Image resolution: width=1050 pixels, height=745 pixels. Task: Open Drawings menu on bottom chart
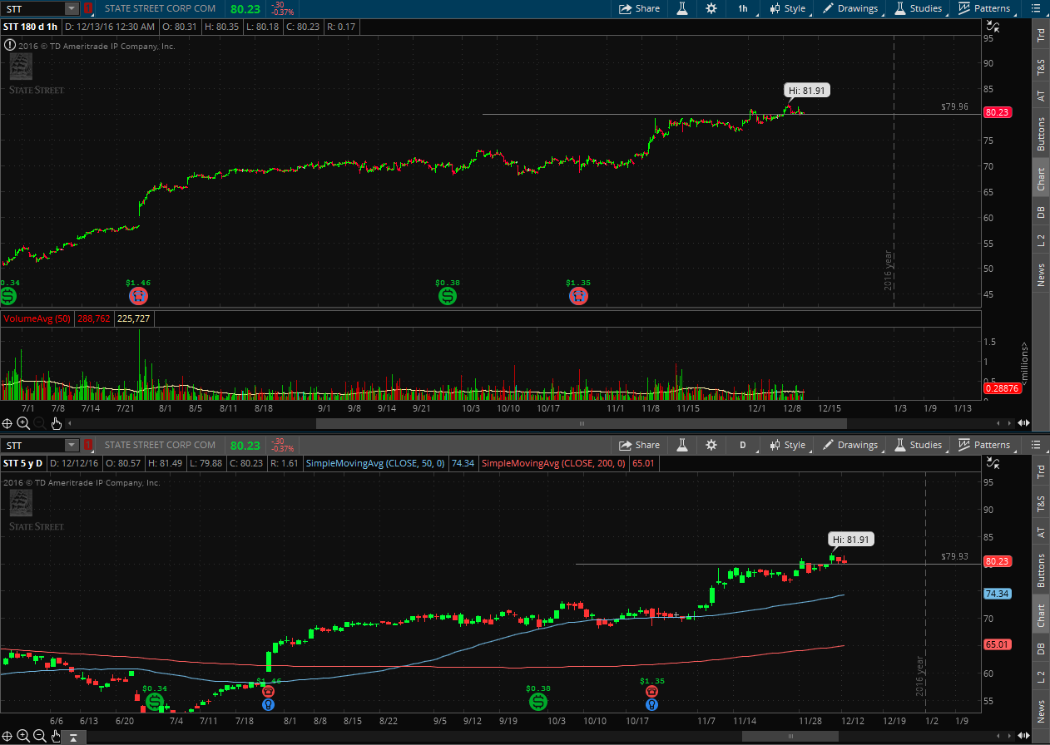850,445
